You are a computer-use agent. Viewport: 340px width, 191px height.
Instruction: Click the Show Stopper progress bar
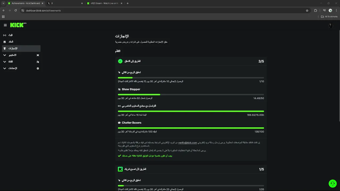pyautogui.click(x=191, y=94)
